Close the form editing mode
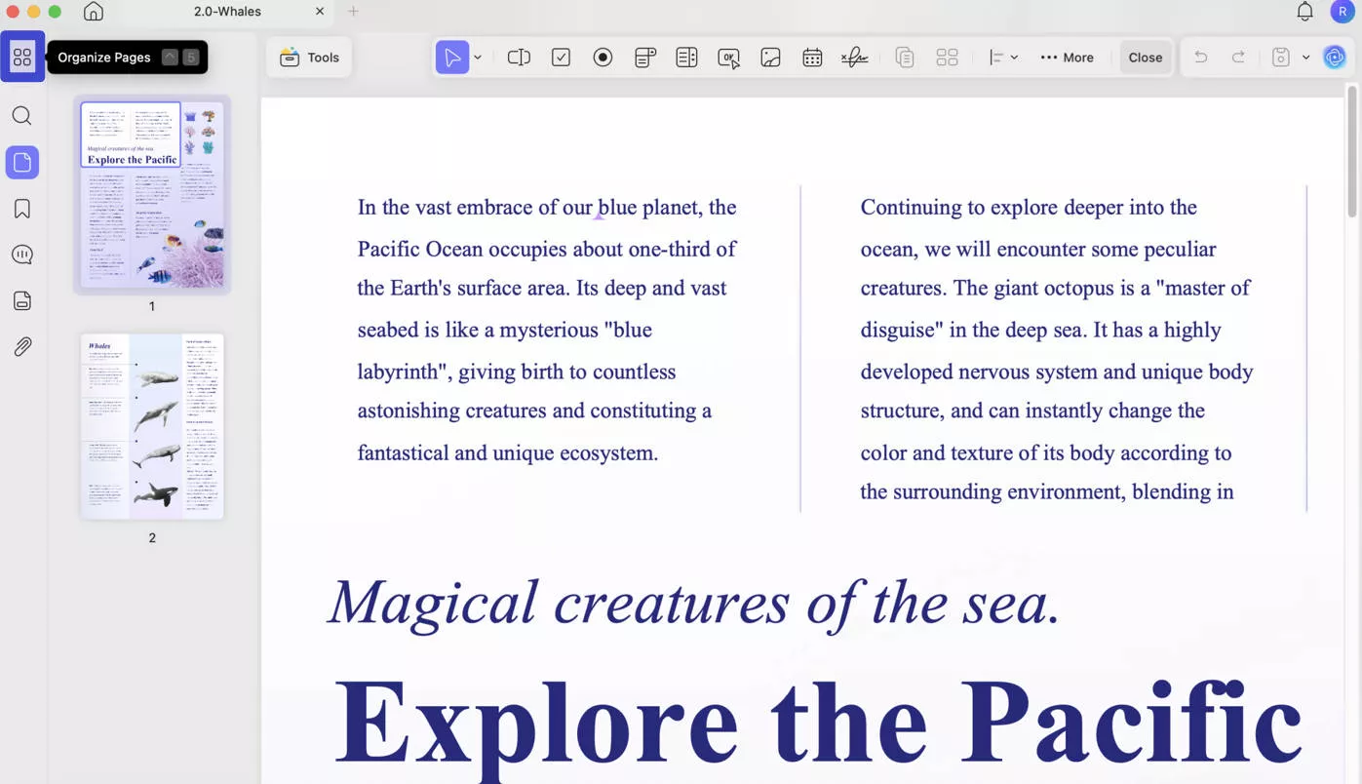The image size is (1362, 784). coord(1145,57)
